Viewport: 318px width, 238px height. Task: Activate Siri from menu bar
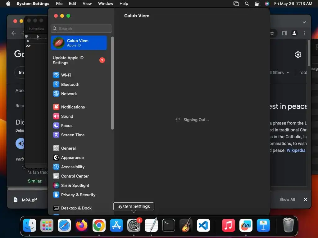pos(267,4)
